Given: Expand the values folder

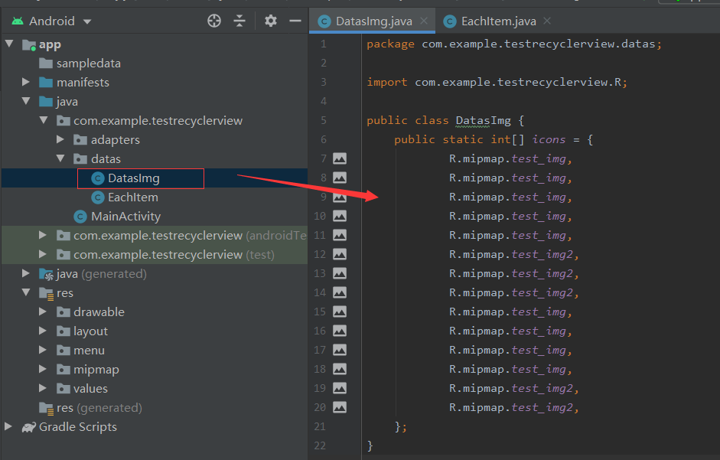Looking at the screenshot, I should (x=42, y=388).
